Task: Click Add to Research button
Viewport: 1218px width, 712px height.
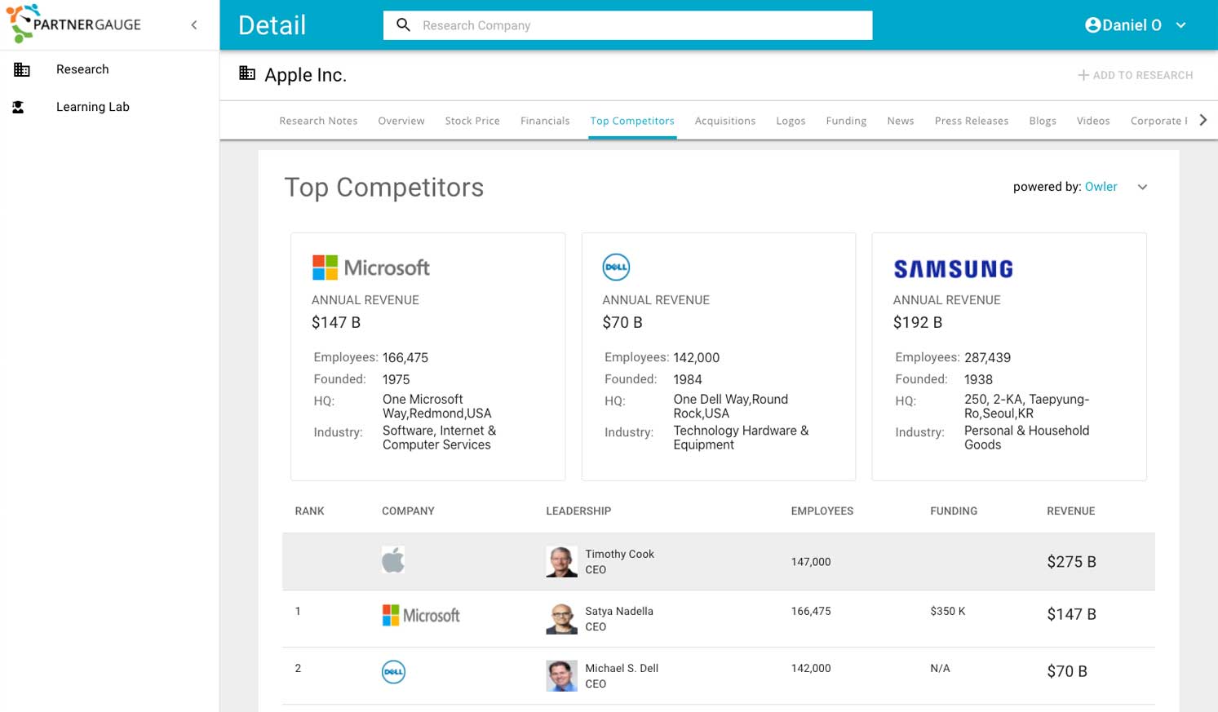Action: [1135, 75]
